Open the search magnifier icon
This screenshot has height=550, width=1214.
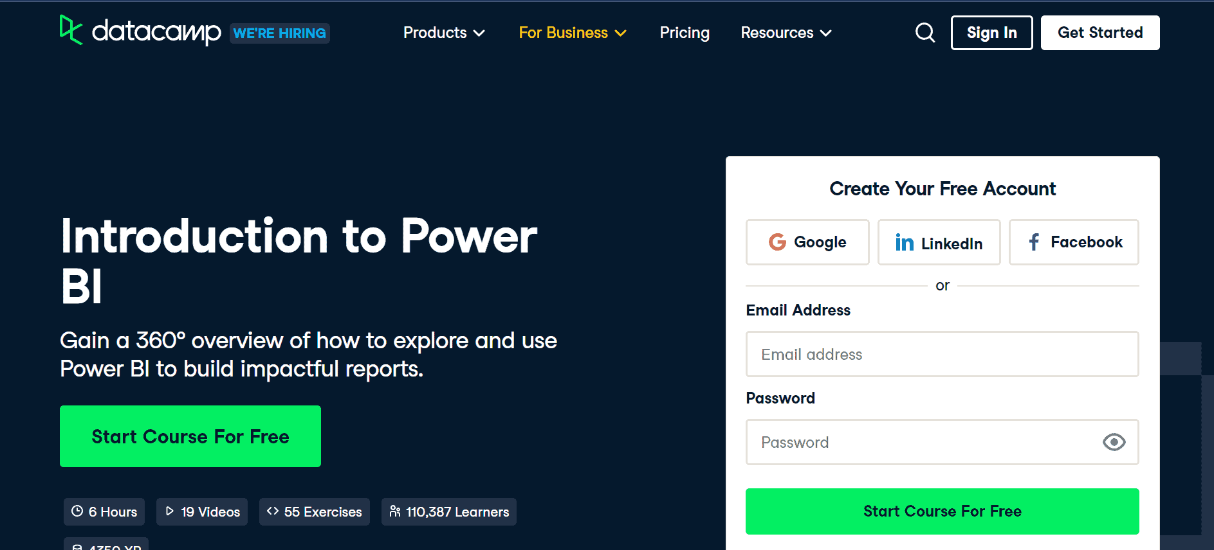[925, 33]
